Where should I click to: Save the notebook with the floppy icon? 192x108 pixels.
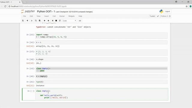point(23,21)
